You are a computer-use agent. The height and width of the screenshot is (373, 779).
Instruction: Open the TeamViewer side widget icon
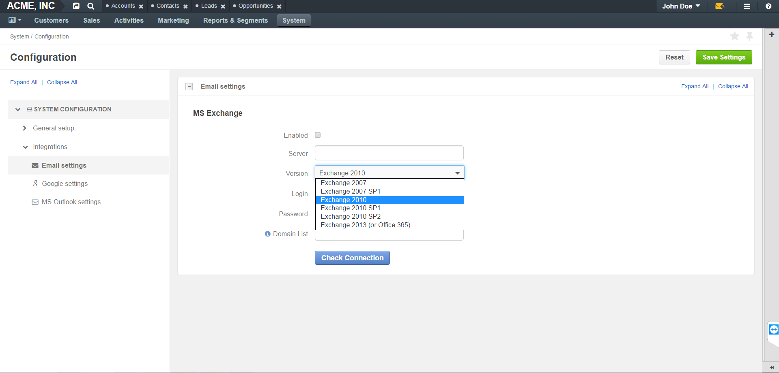tap(774, 330)
